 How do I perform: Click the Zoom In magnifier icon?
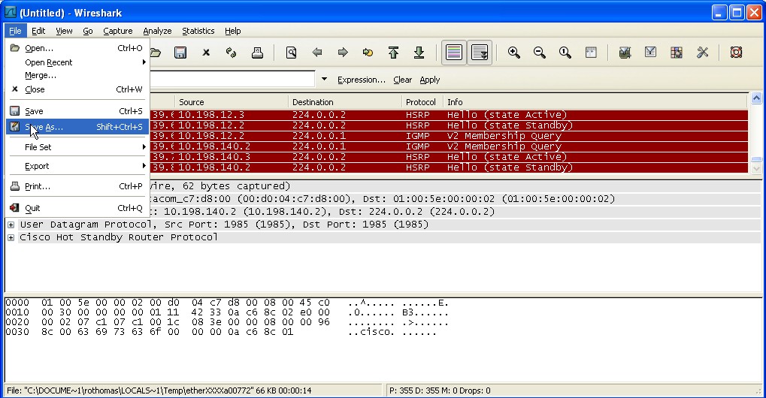(514, 53)
